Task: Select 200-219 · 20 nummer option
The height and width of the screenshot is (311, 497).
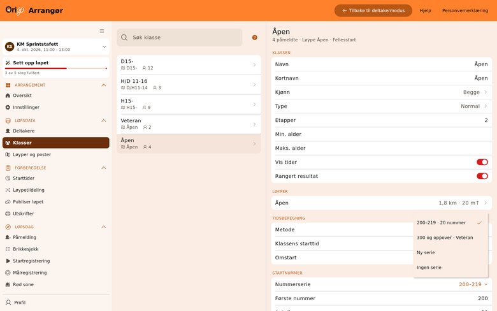Action: click(x=450, y=222)
